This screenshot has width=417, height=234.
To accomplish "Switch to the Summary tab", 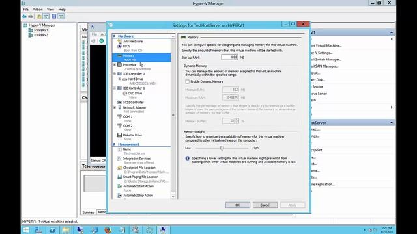I will [89, 213].
